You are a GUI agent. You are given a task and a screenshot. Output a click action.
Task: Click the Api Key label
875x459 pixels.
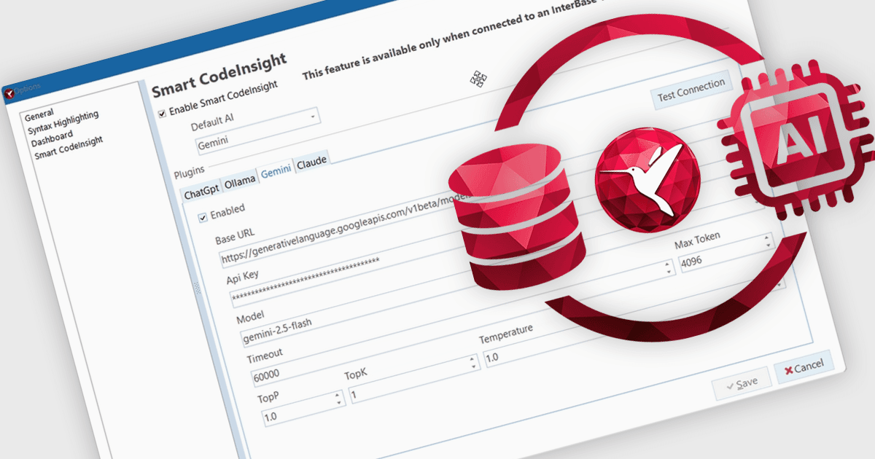click(241, 278)
